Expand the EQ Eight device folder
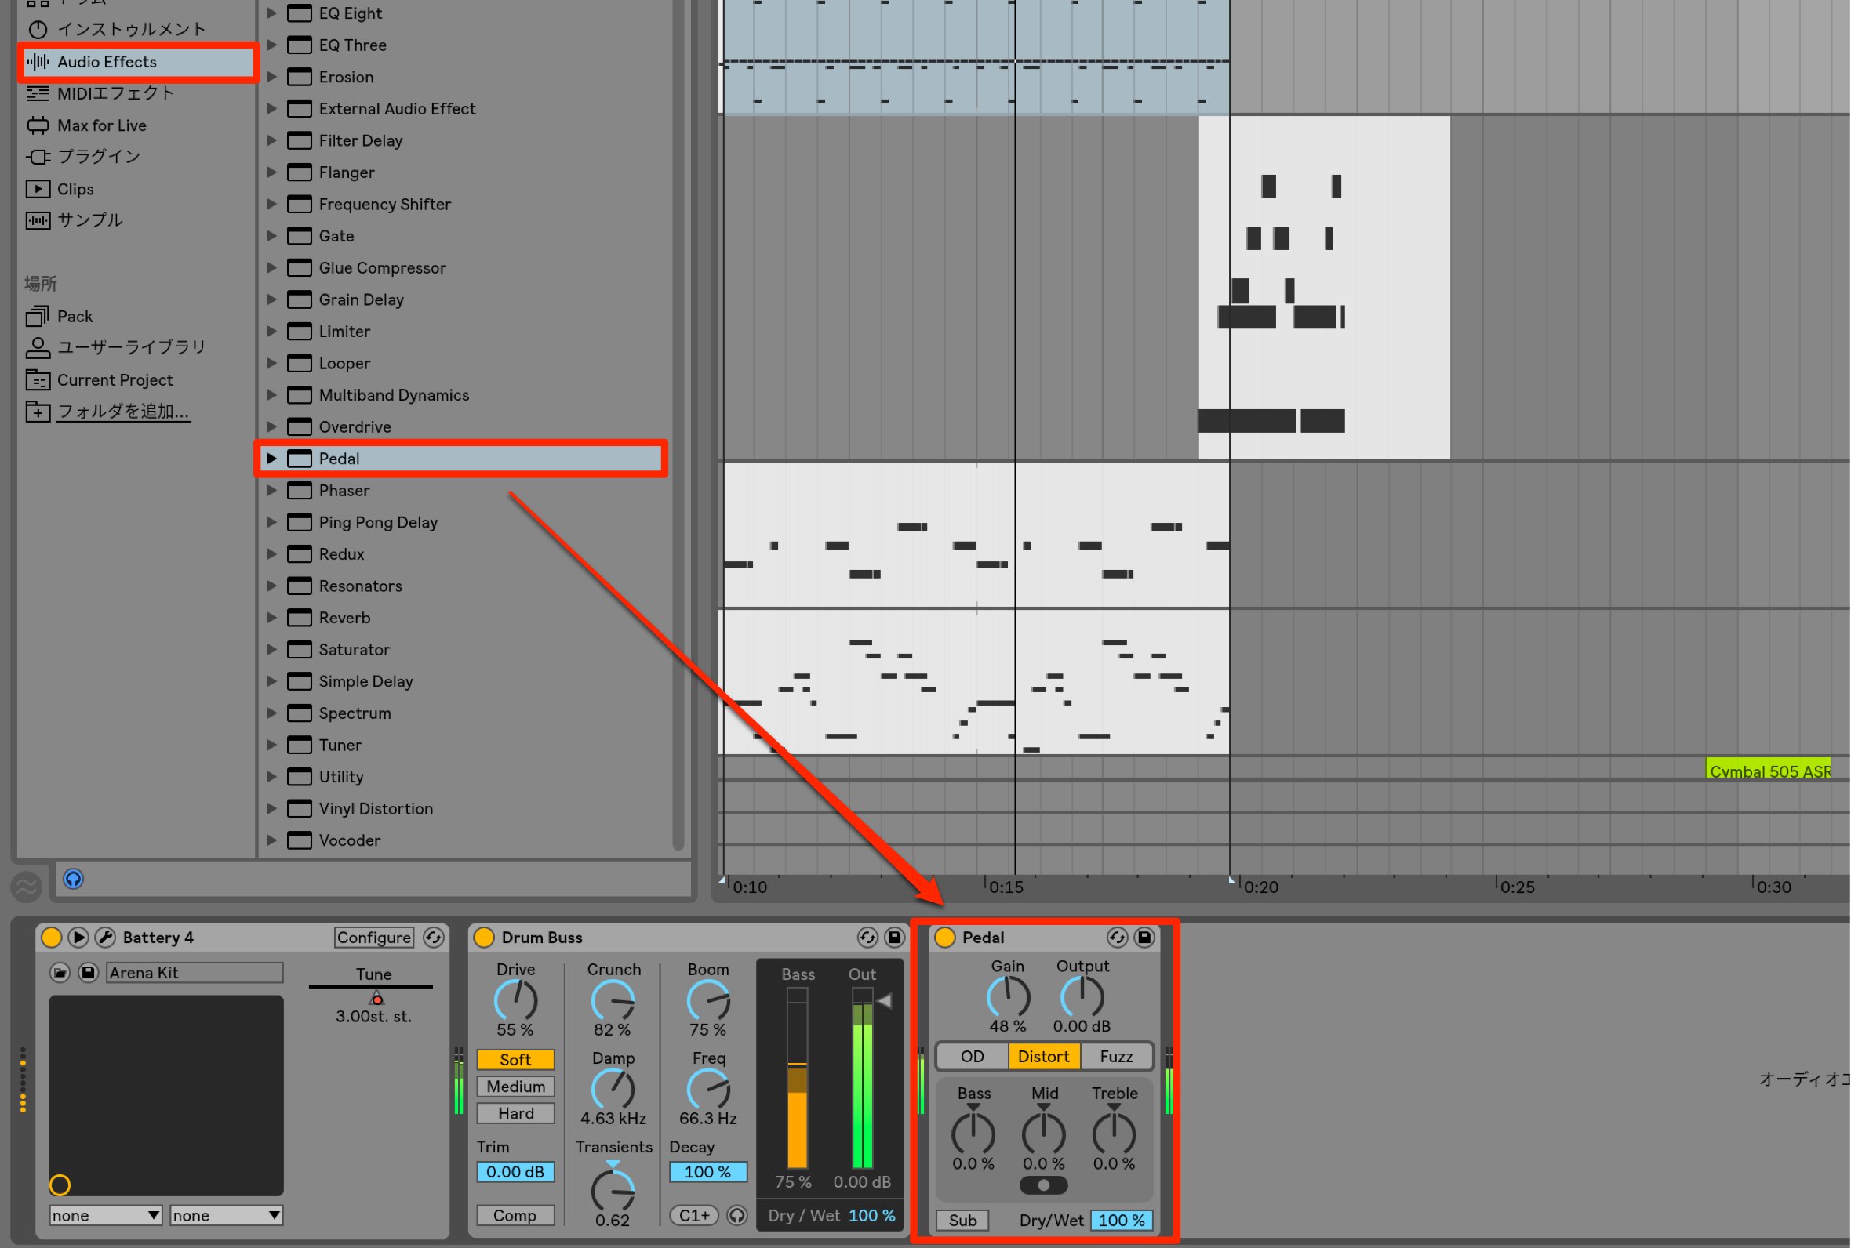The width and height of the screenshot is (1851, 1248). pyautogui.click(x=271, y=13)
